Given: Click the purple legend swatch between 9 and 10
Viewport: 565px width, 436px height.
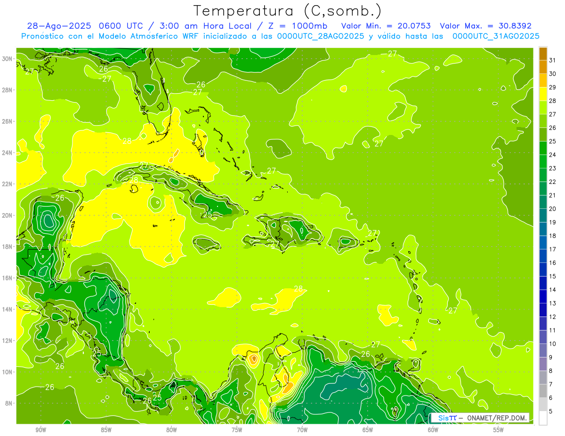Looking at the screenshot, I should (x=543, y=350).
